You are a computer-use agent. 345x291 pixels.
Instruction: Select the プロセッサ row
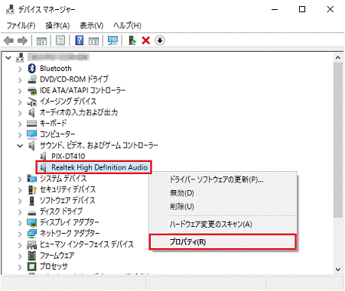[x=54, y=267]
